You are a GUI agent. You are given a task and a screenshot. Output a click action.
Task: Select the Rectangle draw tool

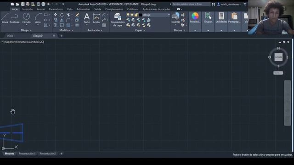46,15
